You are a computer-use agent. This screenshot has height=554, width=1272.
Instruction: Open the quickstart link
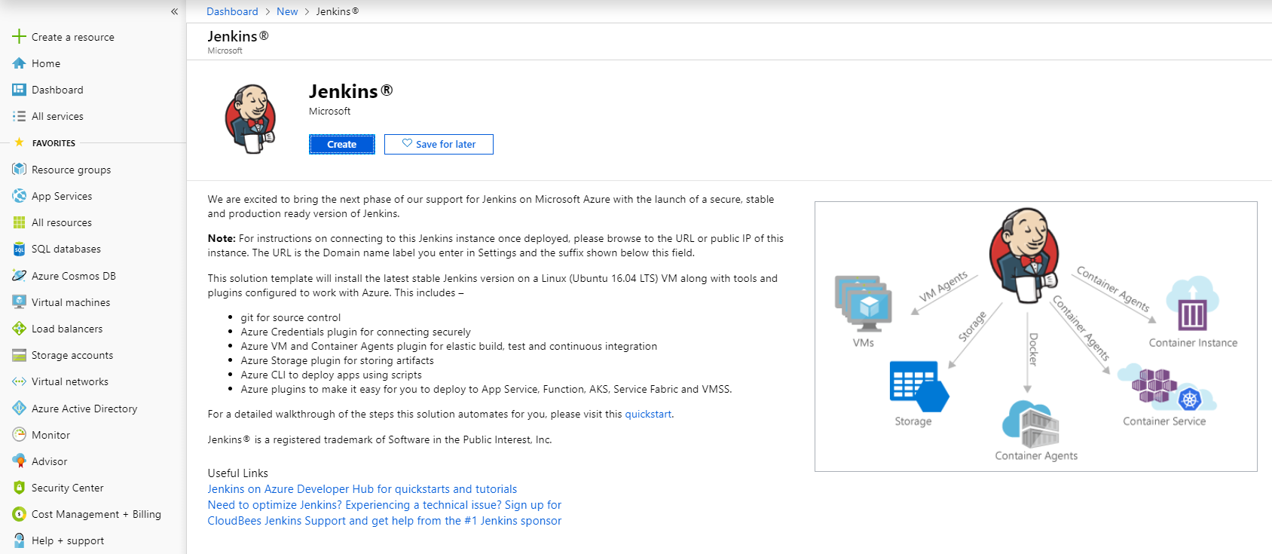(648, 414)
